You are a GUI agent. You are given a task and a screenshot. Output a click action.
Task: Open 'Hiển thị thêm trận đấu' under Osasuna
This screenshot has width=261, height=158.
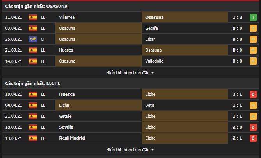coord(128,73)
